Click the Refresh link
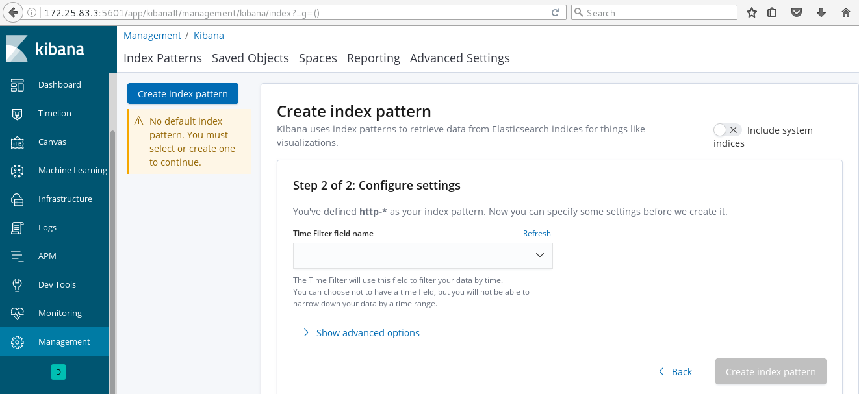The image size is (859, 394). tap(537, 234)
